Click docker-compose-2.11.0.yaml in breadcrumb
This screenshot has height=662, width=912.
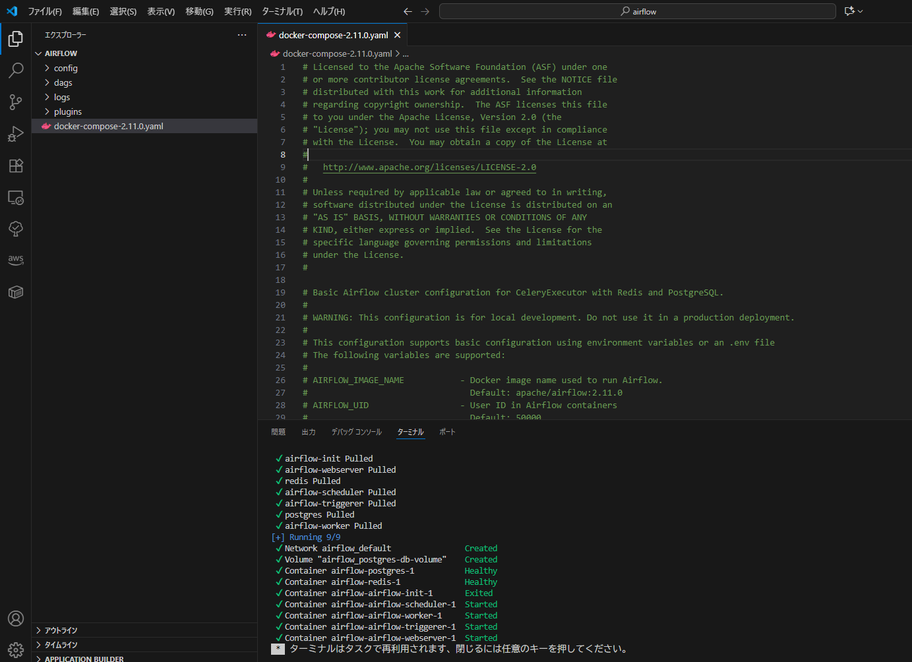[337, 54]
